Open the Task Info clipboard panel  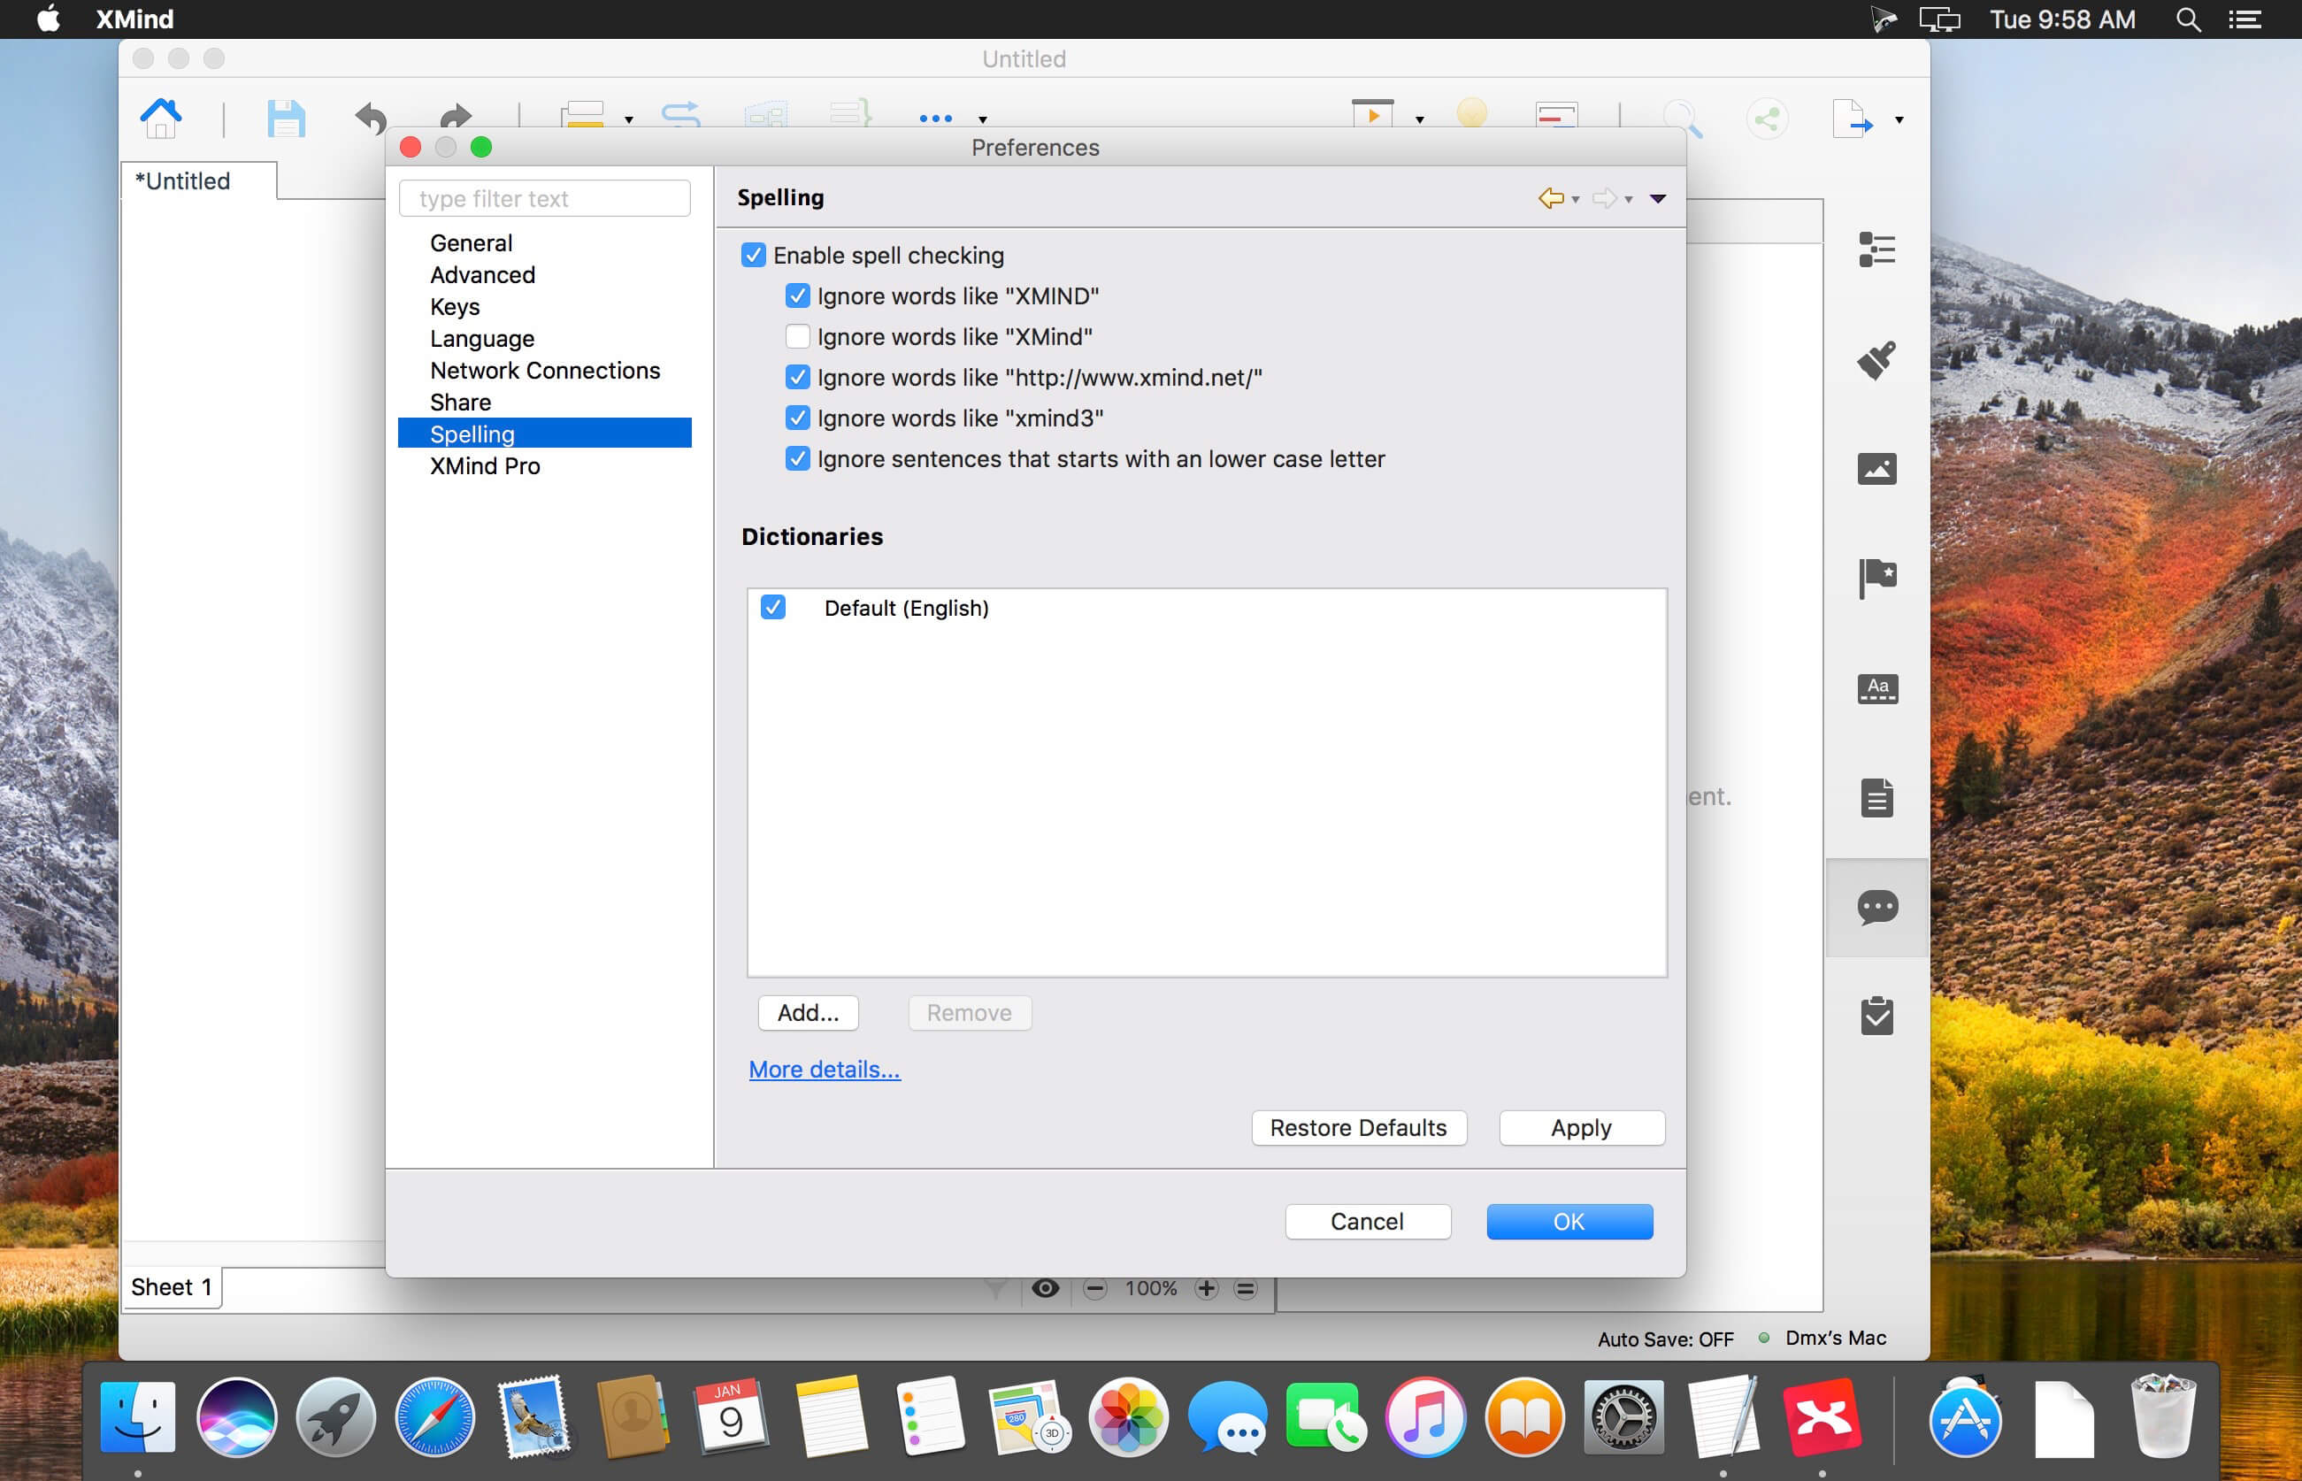1876,1016
